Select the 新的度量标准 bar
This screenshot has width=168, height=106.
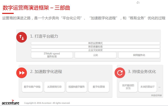pos(95,46)
